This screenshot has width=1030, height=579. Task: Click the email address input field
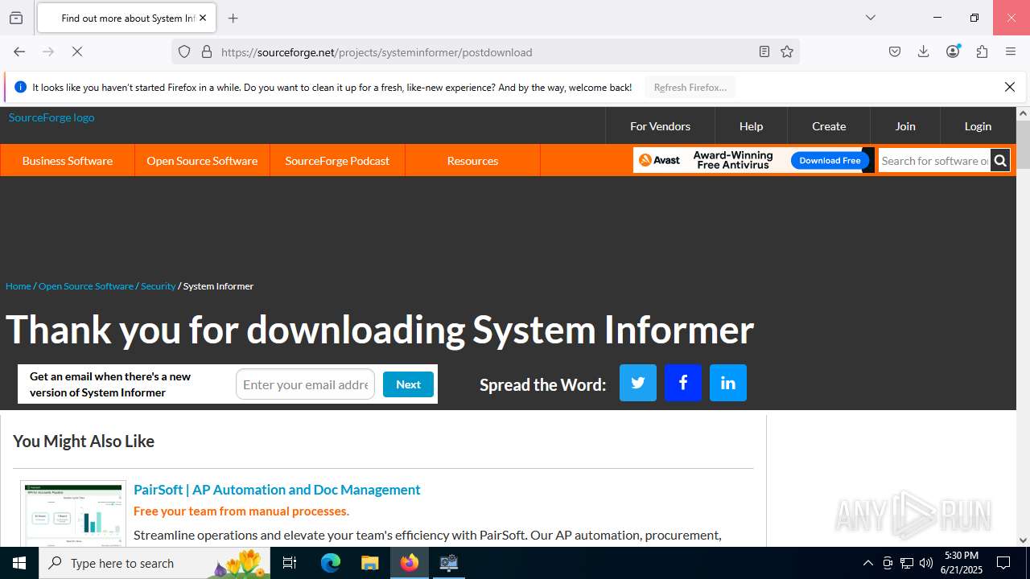point(305,384)
